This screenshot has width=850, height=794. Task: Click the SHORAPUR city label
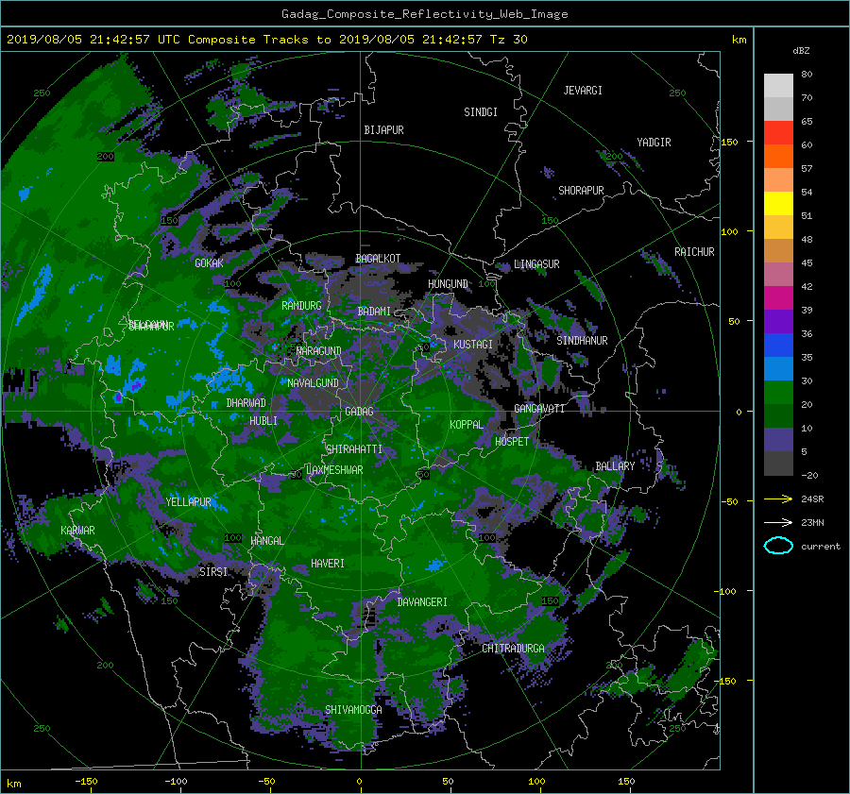581,191
